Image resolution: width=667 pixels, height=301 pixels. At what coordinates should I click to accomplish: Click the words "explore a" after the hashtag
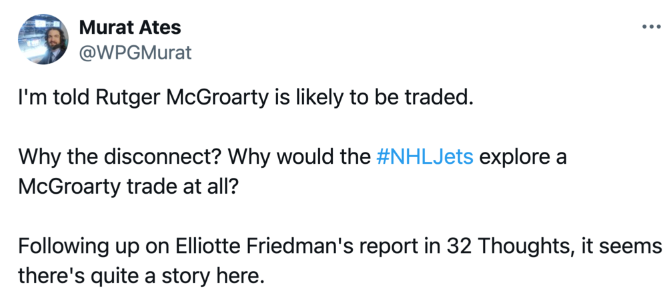pyautogui.click(x=523, y=156)
